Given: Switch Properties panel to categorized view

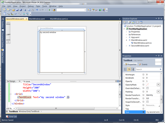Looking at the screenshot, I should pos(125,69).
